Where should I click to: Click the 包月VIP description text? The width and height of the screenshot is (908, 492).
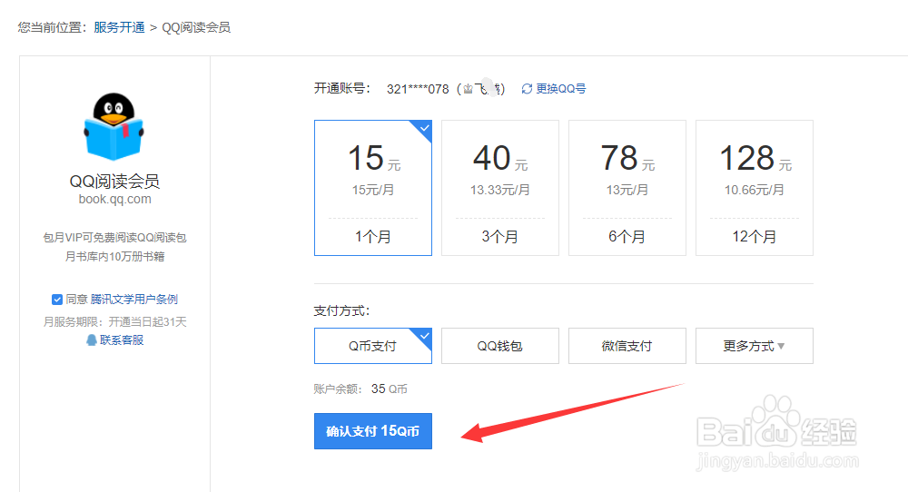point(114,247)
